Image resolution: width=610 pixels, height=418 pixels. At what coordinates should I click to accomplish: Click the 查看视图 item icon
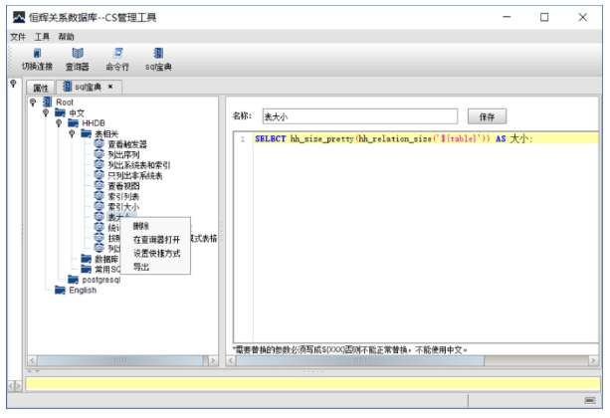tap(100, 186)
